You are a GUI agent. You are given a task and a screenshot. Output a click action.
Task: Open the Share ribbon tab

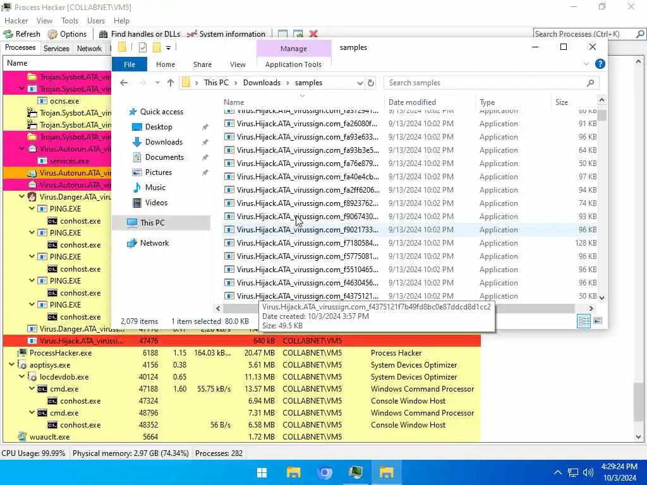pyautogui.click(x=202, y=64)
